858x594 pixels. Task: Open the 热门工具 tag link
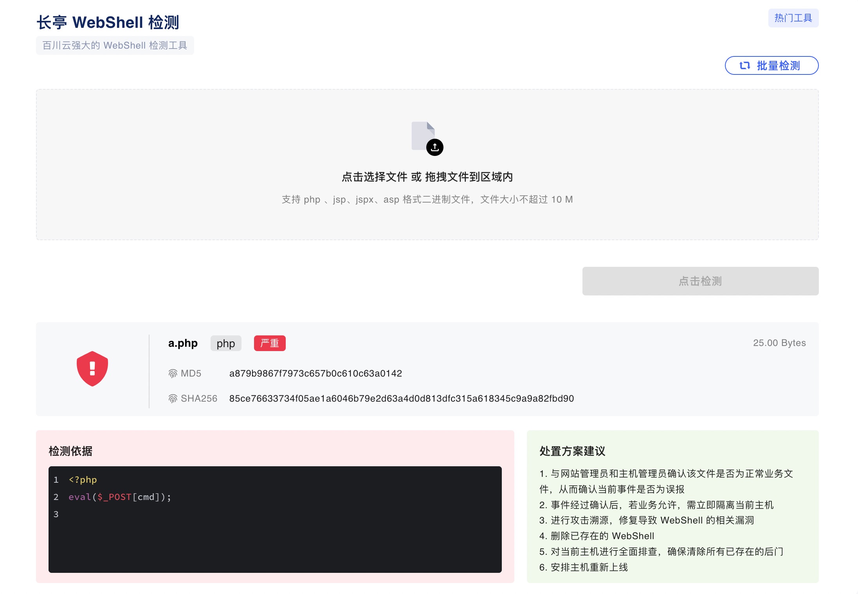[793, 18]
